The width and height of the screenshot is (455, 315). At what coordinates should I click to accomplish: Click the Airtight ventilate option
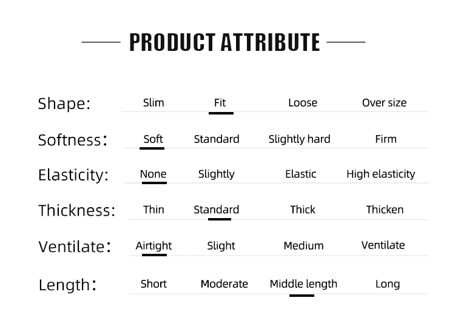(x=153, y=245)
